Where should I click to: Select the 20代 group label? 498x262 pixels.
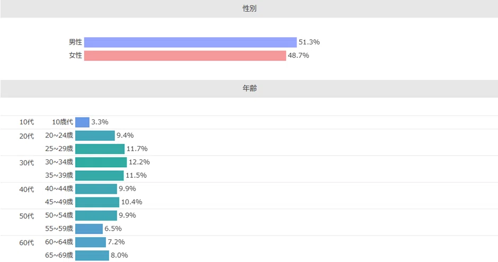[26, 136]
